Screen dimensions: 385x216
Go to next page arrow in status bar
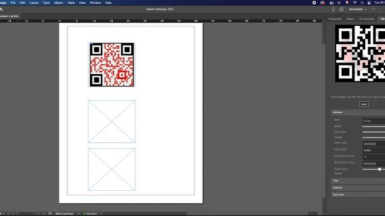coord(39,214)
